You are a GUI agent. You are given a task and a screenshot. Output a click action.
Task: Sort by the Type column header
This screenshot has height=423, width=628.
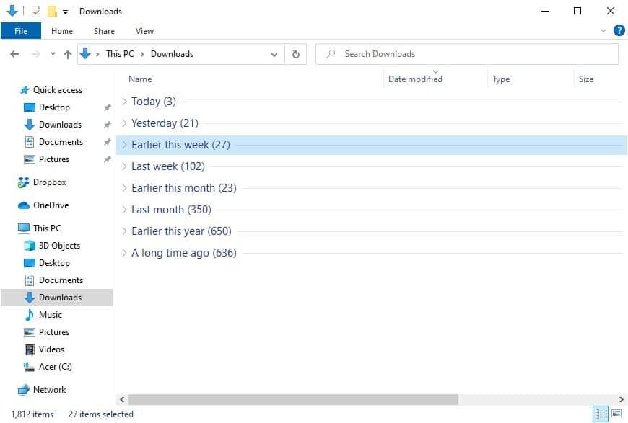501,79
